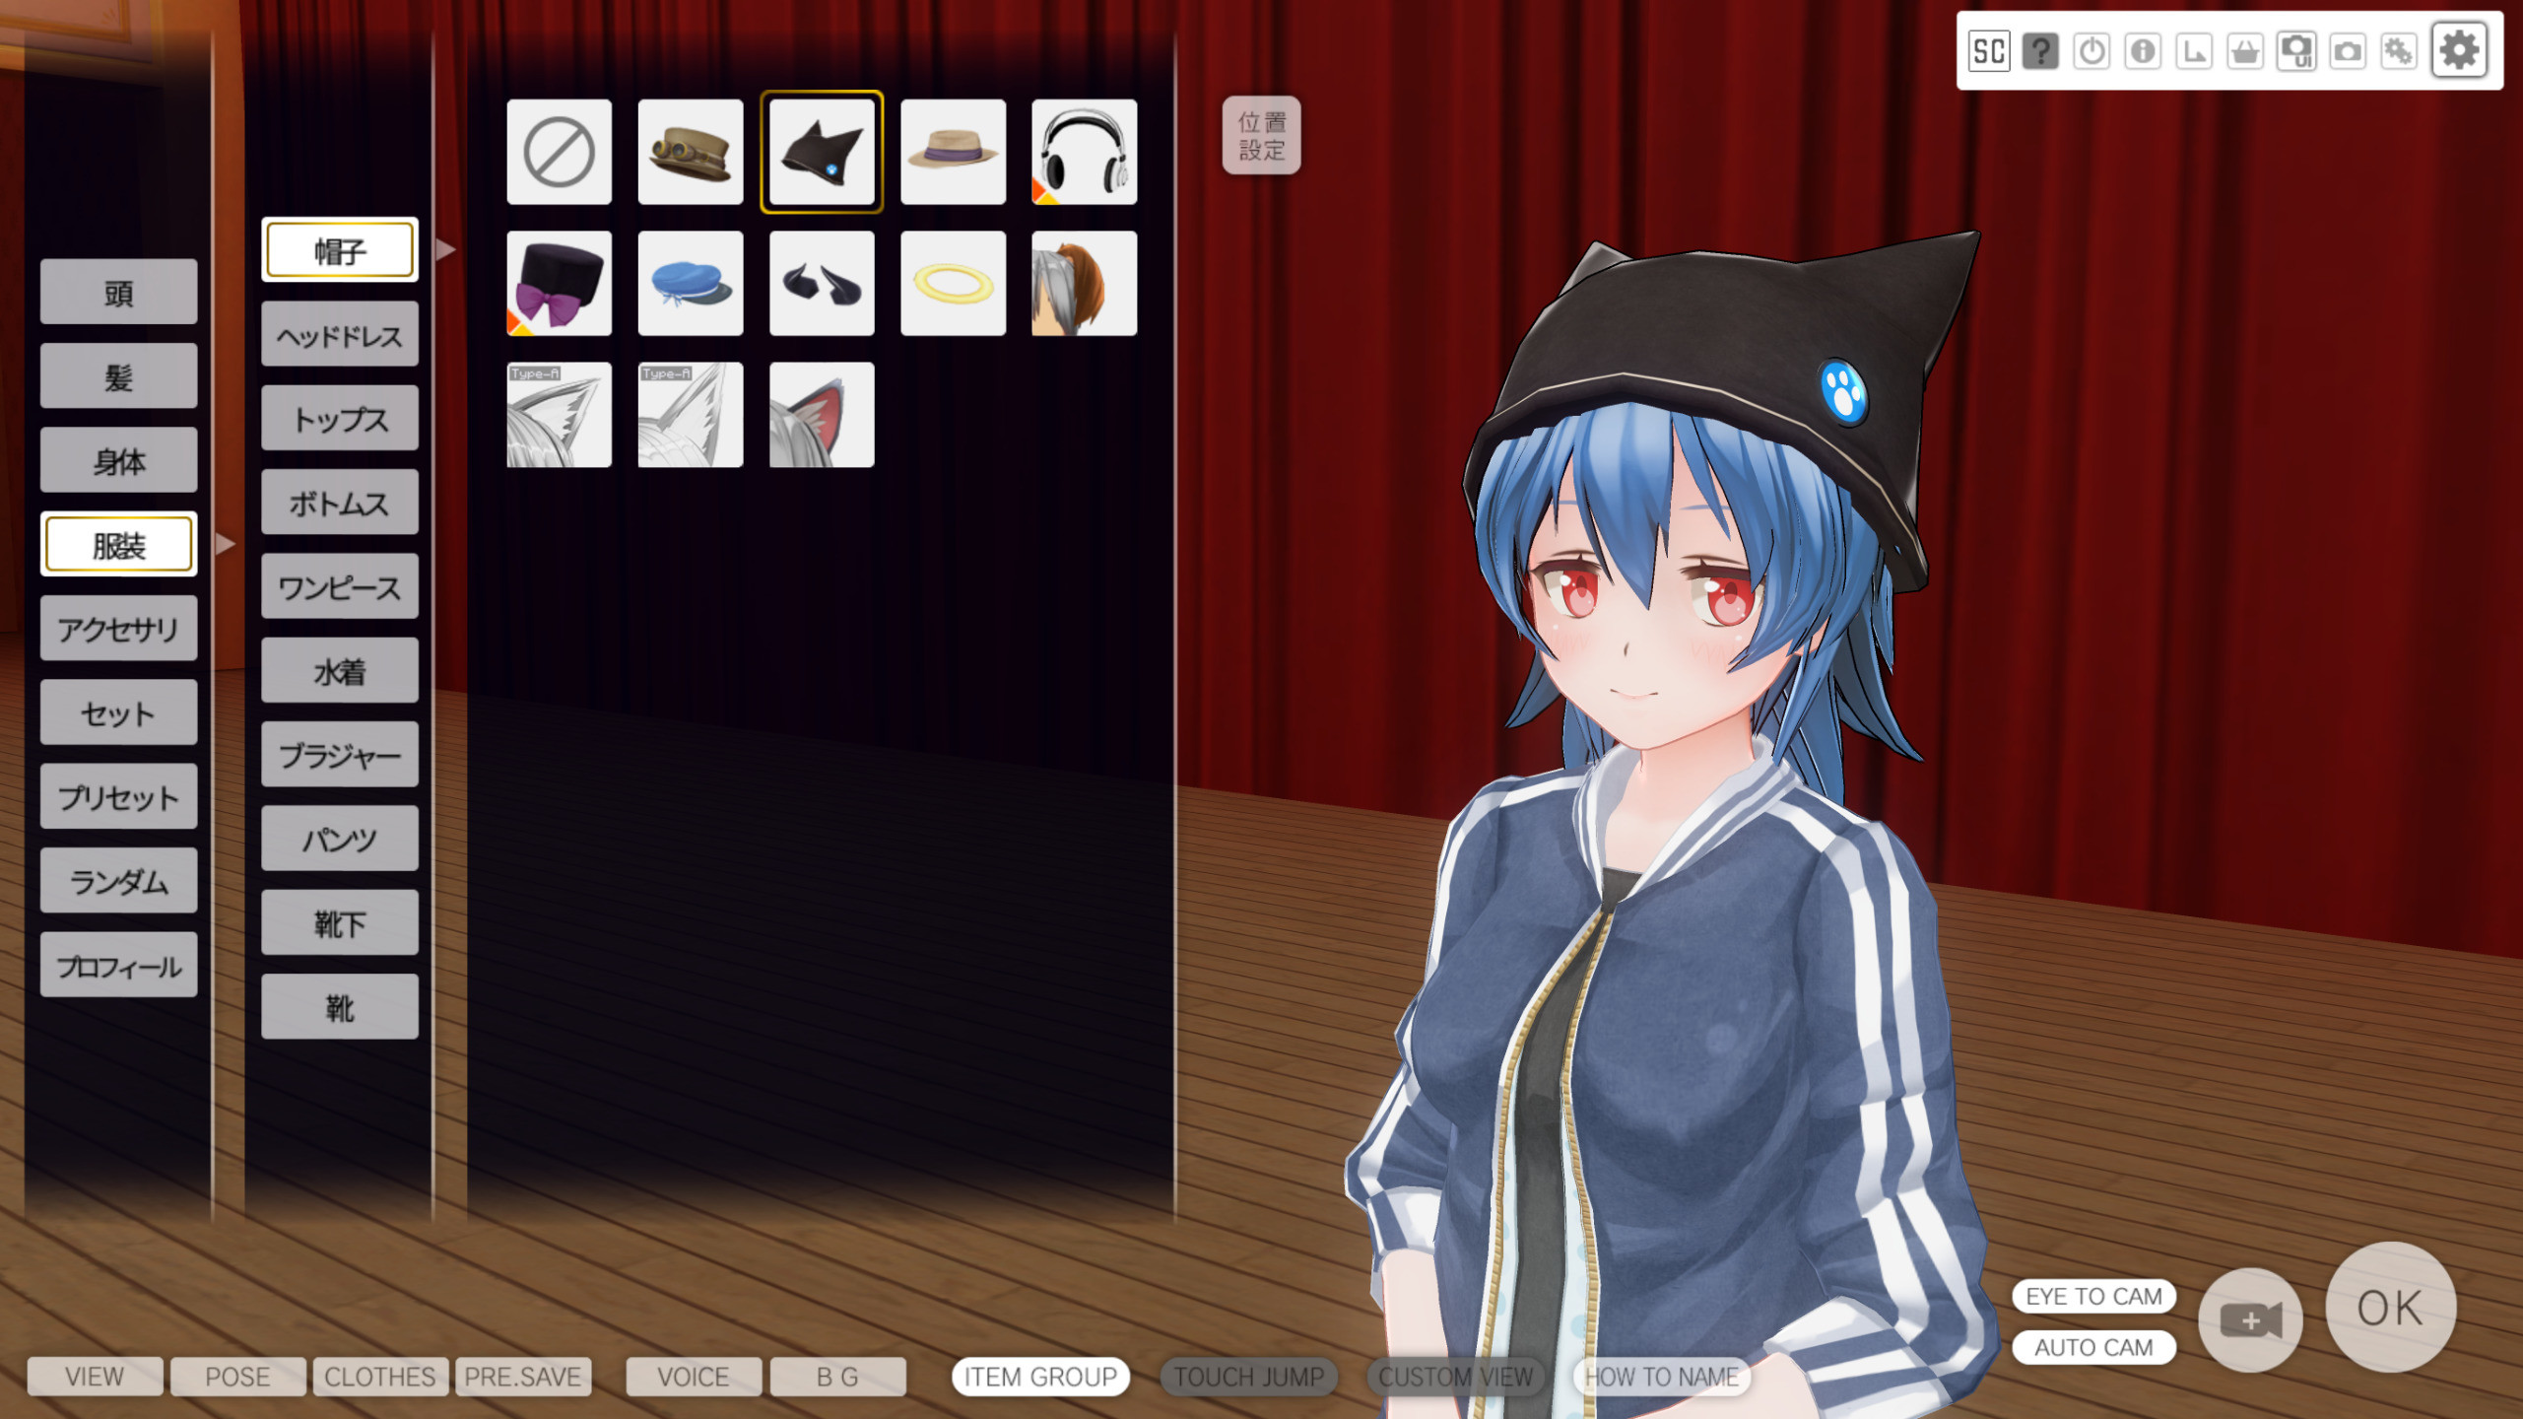Toggle EYE TO CAM option
This screenshot has height=1419, width=2523.
pos(2092,1296)
